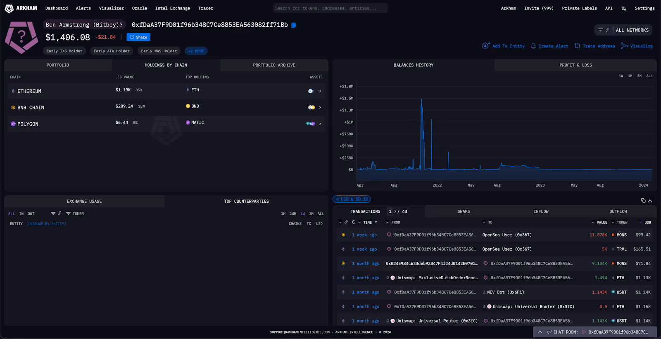This screenshot has width=661, height=339.
Task: Switch to the Portfolio Archive tab
Action: (274, 65)
